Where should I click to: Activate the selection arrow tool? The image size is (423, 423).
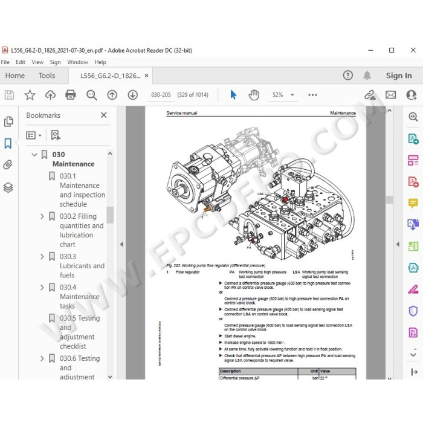point(233,95)
